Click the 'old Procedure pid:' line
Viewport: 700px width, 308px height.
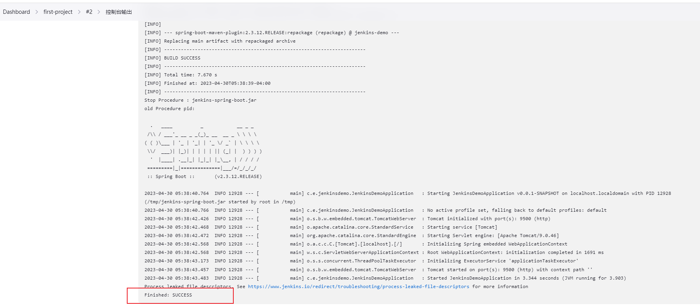169,109
